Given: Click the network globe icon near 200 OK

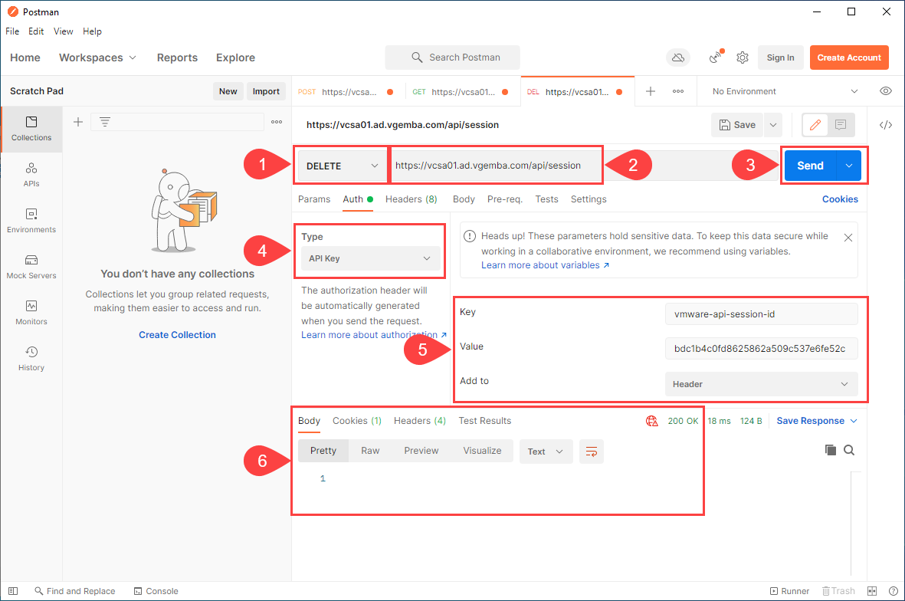Looking at the screenshot, I should 651,421.
